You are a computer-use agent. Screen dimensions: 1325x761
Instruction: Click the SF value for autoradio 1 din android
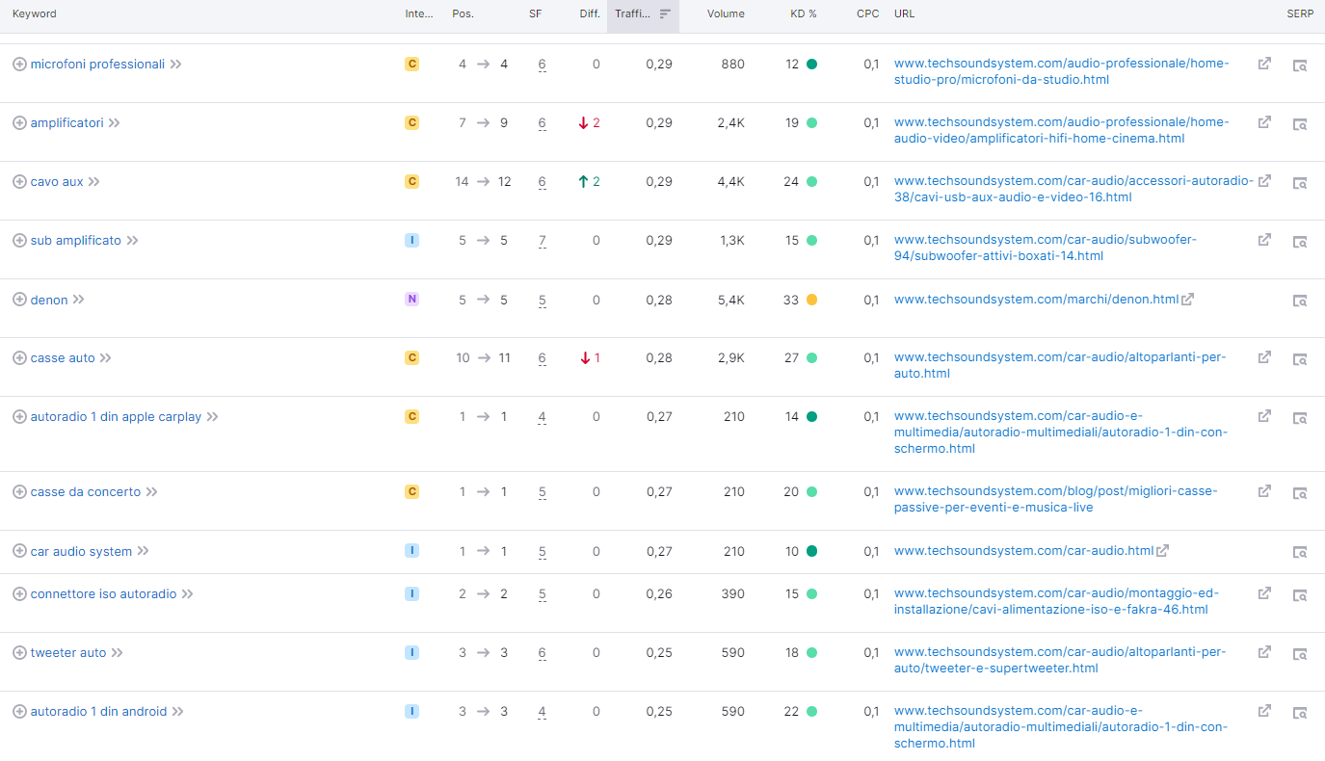[543, 712]
